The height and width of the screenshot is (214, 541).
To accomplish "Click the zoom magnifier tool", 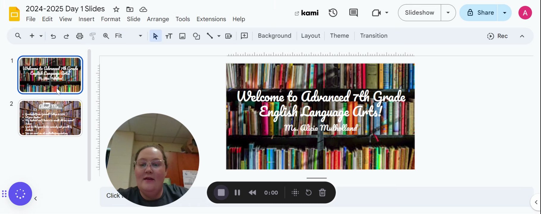I will click(x=106, y=36).
